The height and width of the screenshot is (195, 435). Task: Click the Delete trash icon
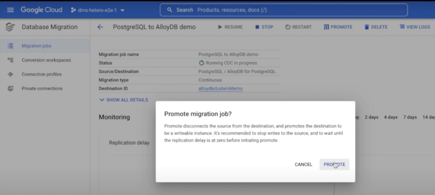tap(367, 27)
